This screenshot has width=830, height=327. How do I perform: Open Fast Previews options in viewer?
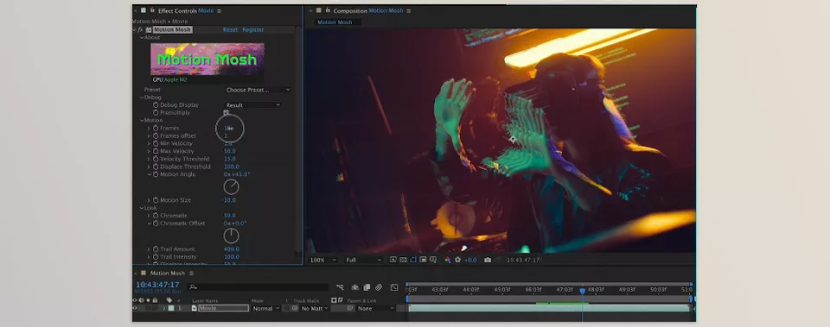click(393, 260)
